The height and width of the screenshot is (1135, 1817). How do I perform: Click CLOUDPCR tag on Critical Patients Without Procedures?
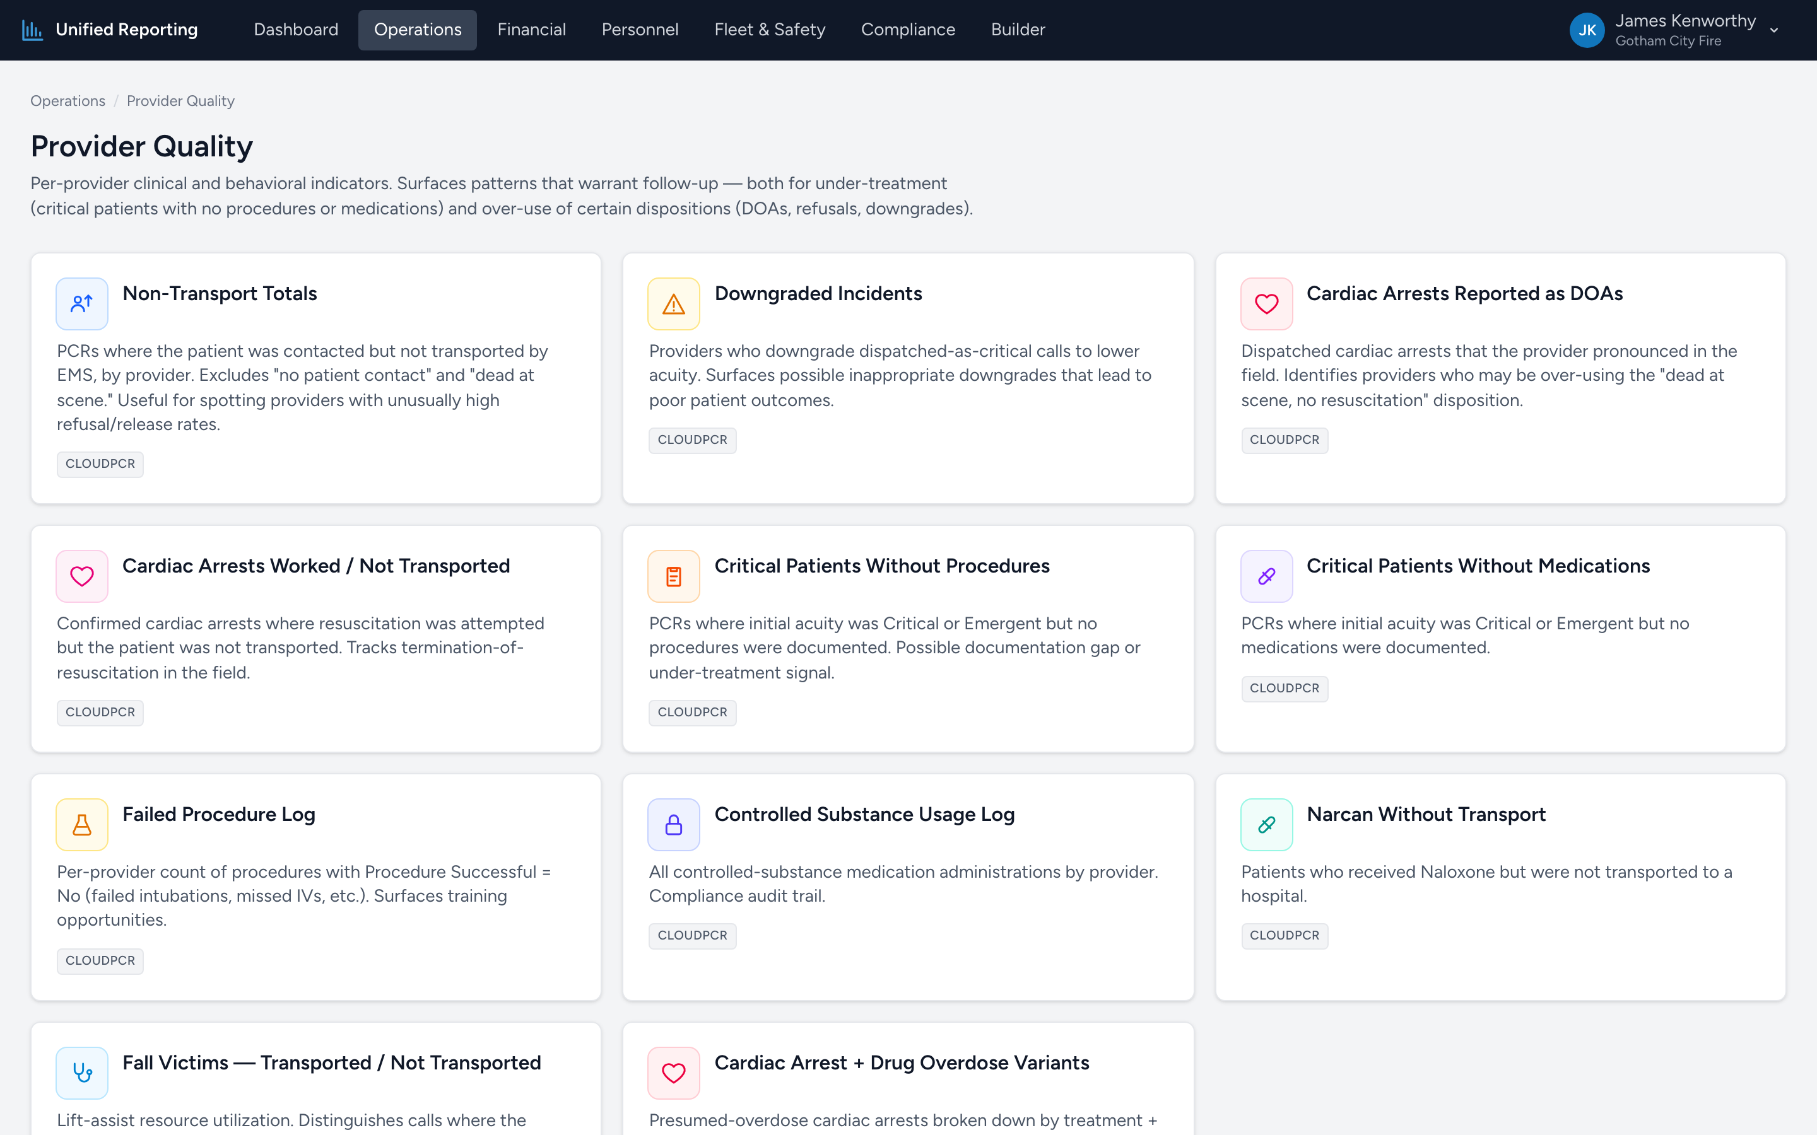(x=692, y=713)
